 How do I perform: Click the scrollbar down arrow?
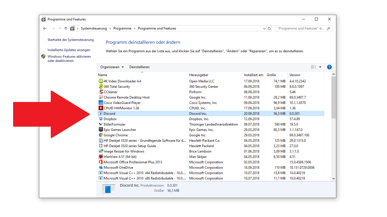click(x=334, y=178)
